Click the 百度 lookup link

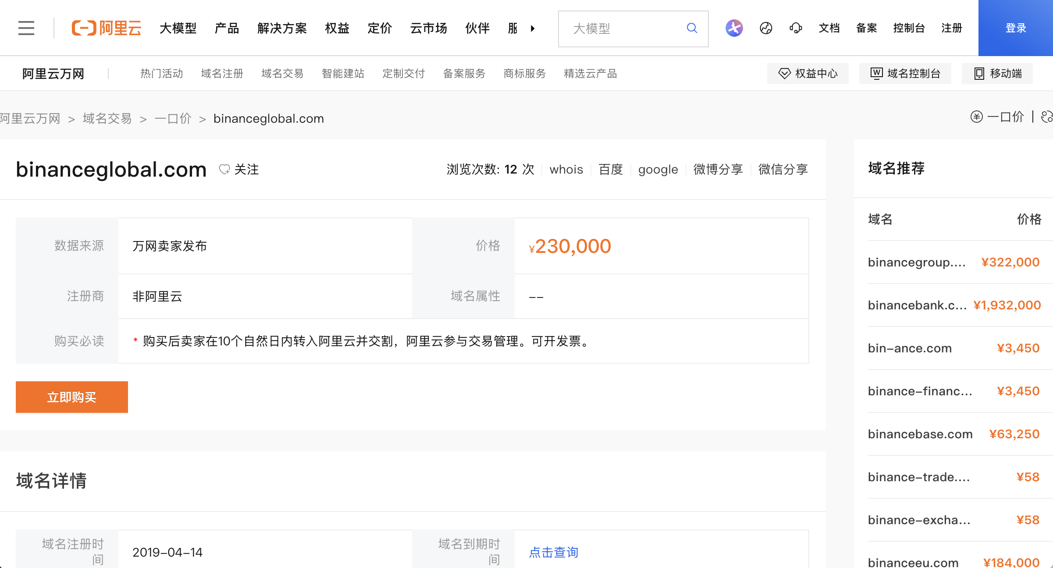(x=611, y=169)
